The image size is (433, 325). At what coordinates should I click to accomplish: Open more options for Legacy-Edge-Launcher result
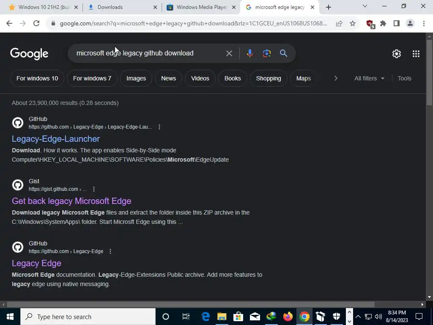click(x=159, y=127)
